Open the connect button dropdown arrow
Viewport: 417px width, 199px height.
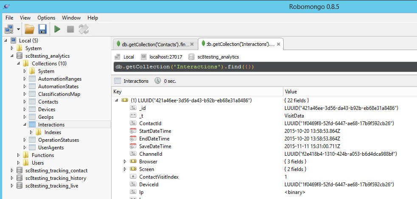18,29
